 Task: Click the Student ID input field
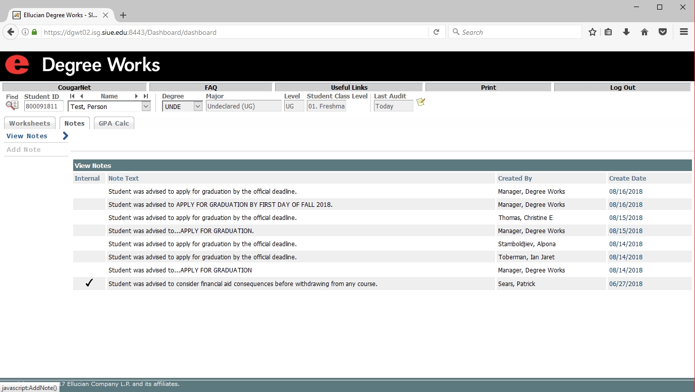pyautogui.click(x=44, y=106)
